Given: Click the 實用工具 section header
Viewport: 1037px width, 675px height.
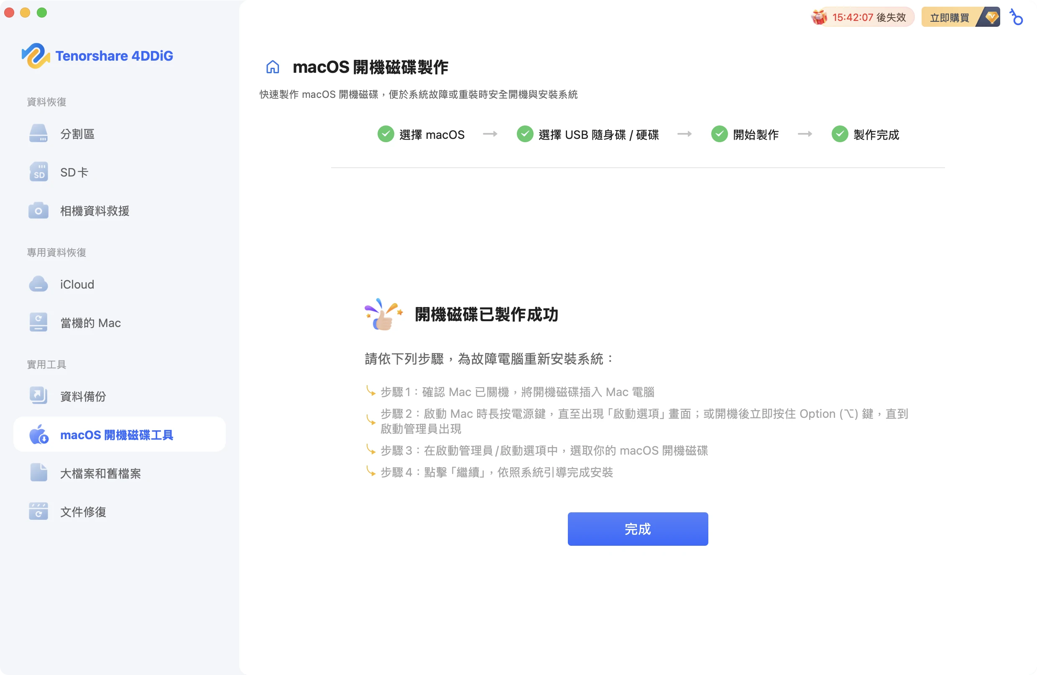Looking at the screenshot, I should (46, 364).
